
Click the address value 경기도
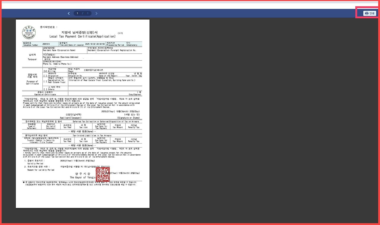pyautogui.click(x=48, y=59)
